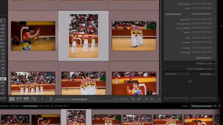Toggle sort direction icon beside Ordenado por

[51, 99]
